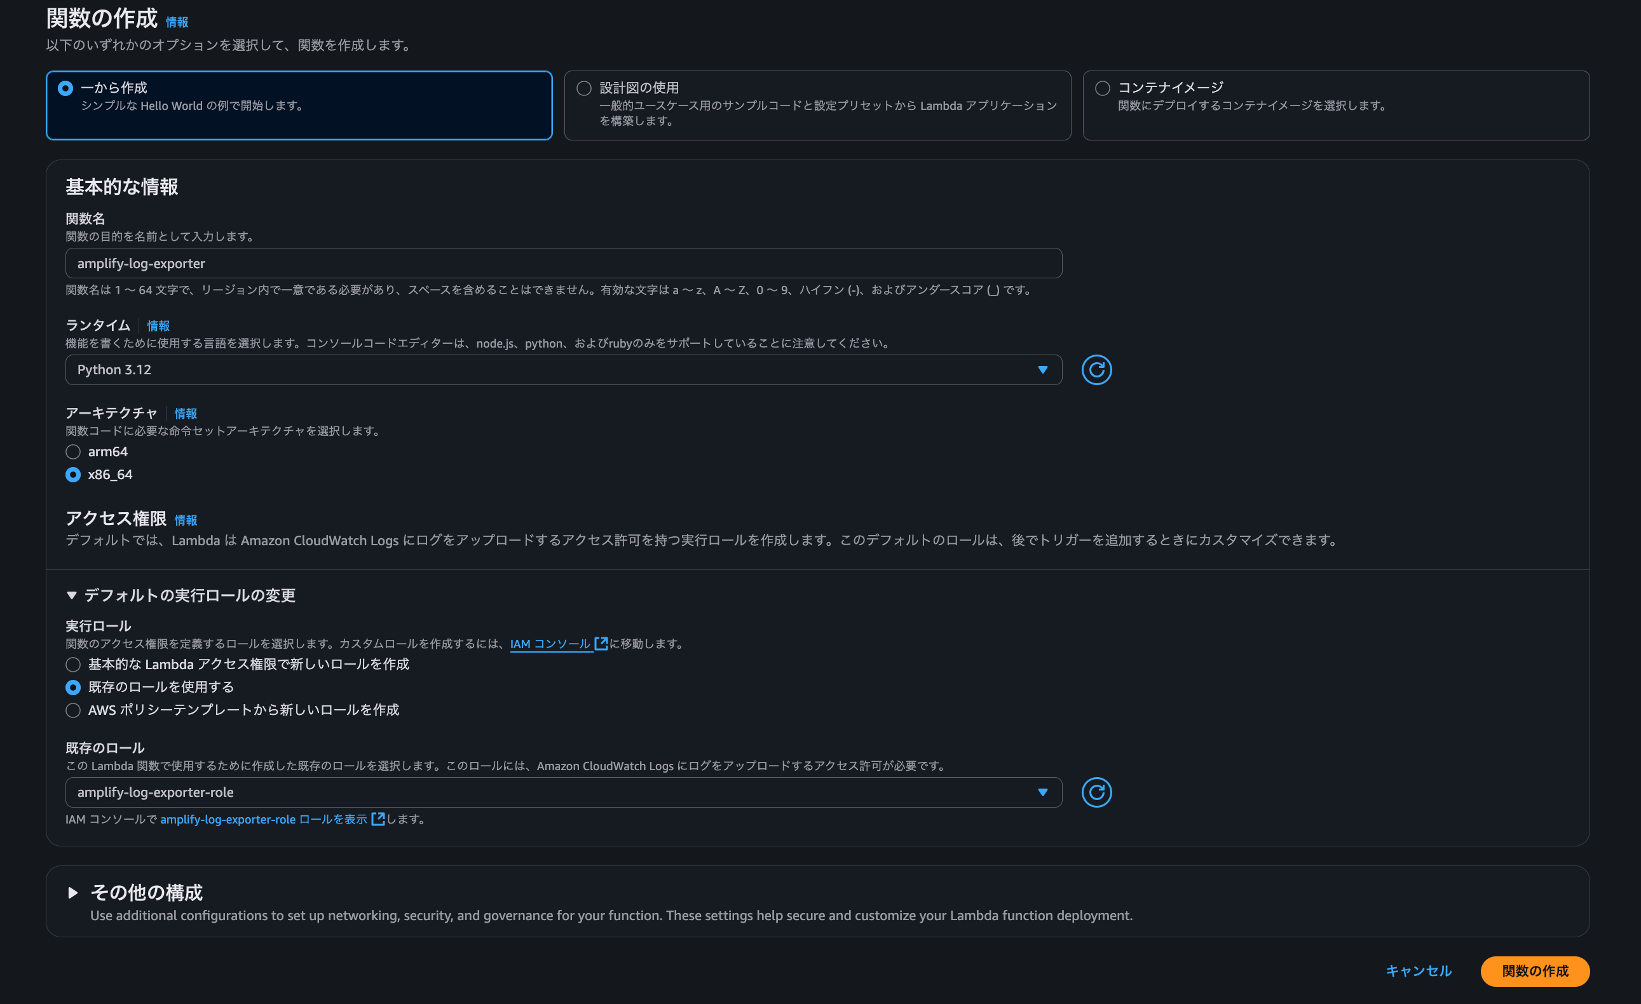Select AWS ポリシーテンプレートから新しいロールを作成
The width and height of the screenshot is (1641, 1004).
73,710
